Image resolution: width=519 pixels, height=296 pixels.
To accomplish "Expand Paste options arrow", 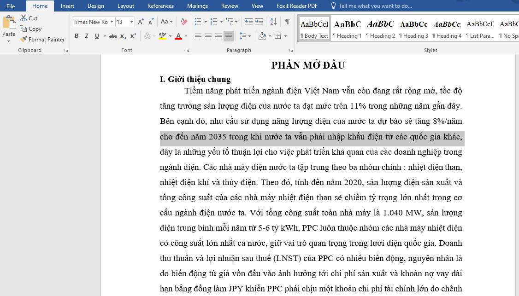I will click(x=9, y=41).
